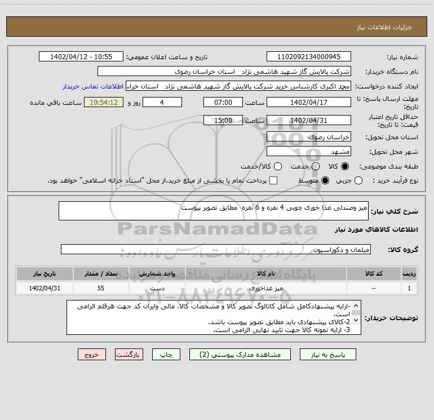Click the need number field 1102092134000945
This screenshot has height=420, width=434.
point(309,57)
